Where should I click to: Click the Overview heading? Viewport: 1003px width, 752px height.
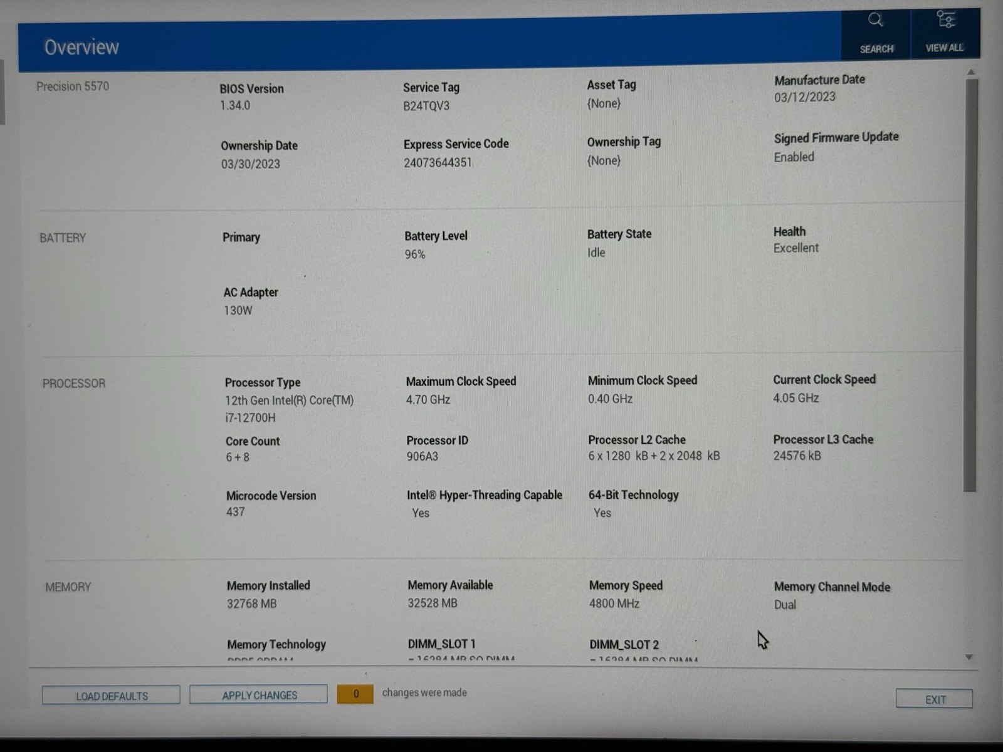pyautogui.click(x=81, y=47)
